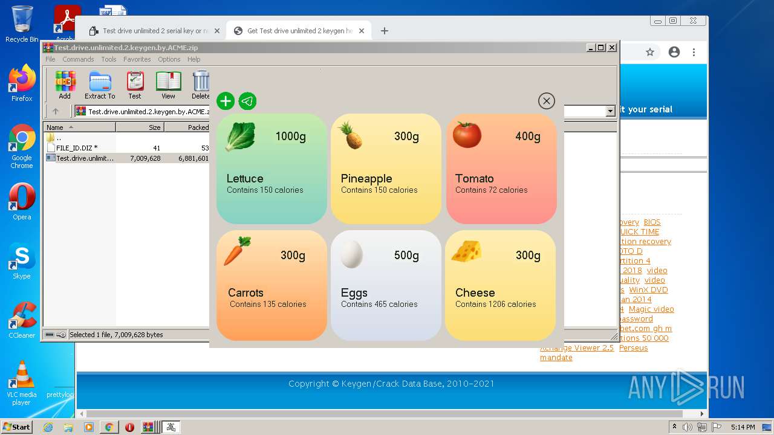
Task: Open WinRAR Favorites menu
Action: 137,59
